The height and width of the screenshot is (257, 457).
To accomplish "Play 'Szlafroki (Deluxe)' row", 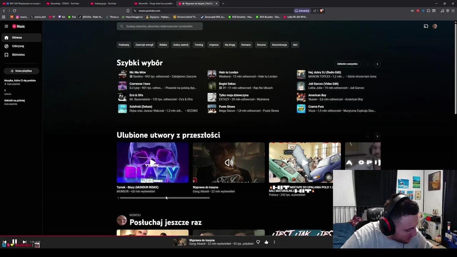I will (x=160, y=109).
